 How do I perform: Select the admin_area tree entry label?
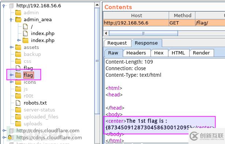(x=38, y=20)
